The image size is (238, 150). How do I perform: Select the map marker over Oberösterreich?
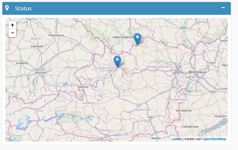pos(117,61)
